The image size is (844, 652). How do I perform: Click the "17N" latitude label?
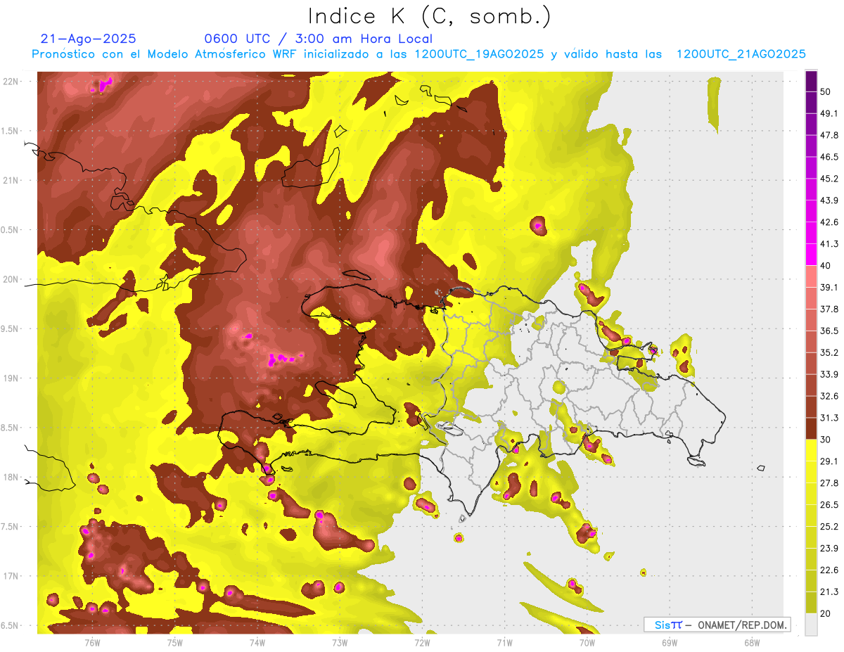click(11, 576)
